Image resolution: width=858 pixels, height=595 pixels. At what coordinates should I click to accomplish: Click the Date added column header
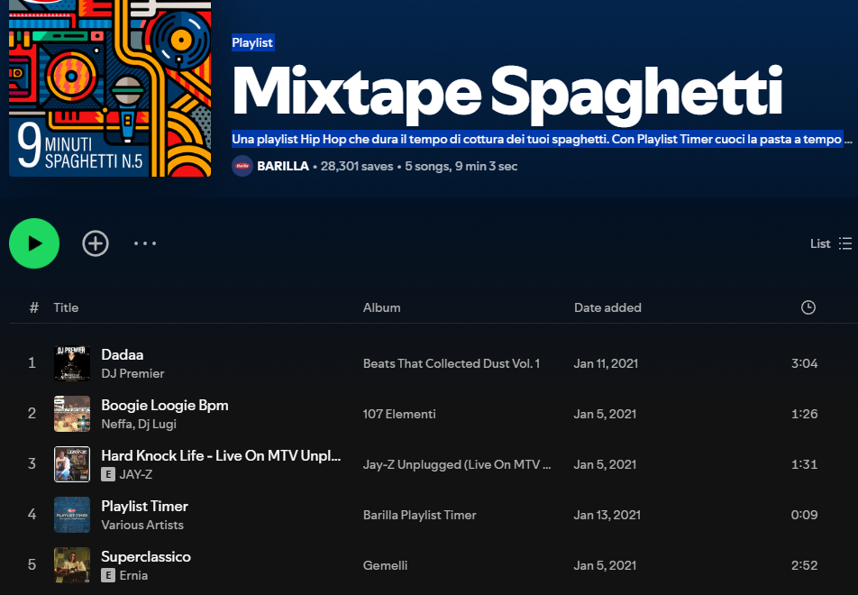tap(607, 307)
